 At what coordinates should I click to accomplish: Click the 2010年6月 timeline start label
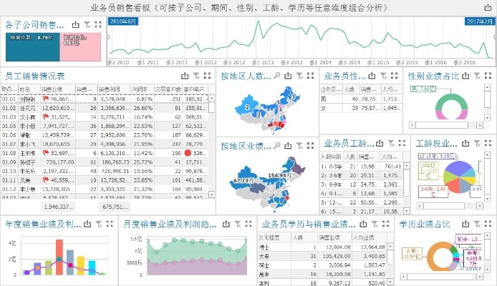pos(124,22)
